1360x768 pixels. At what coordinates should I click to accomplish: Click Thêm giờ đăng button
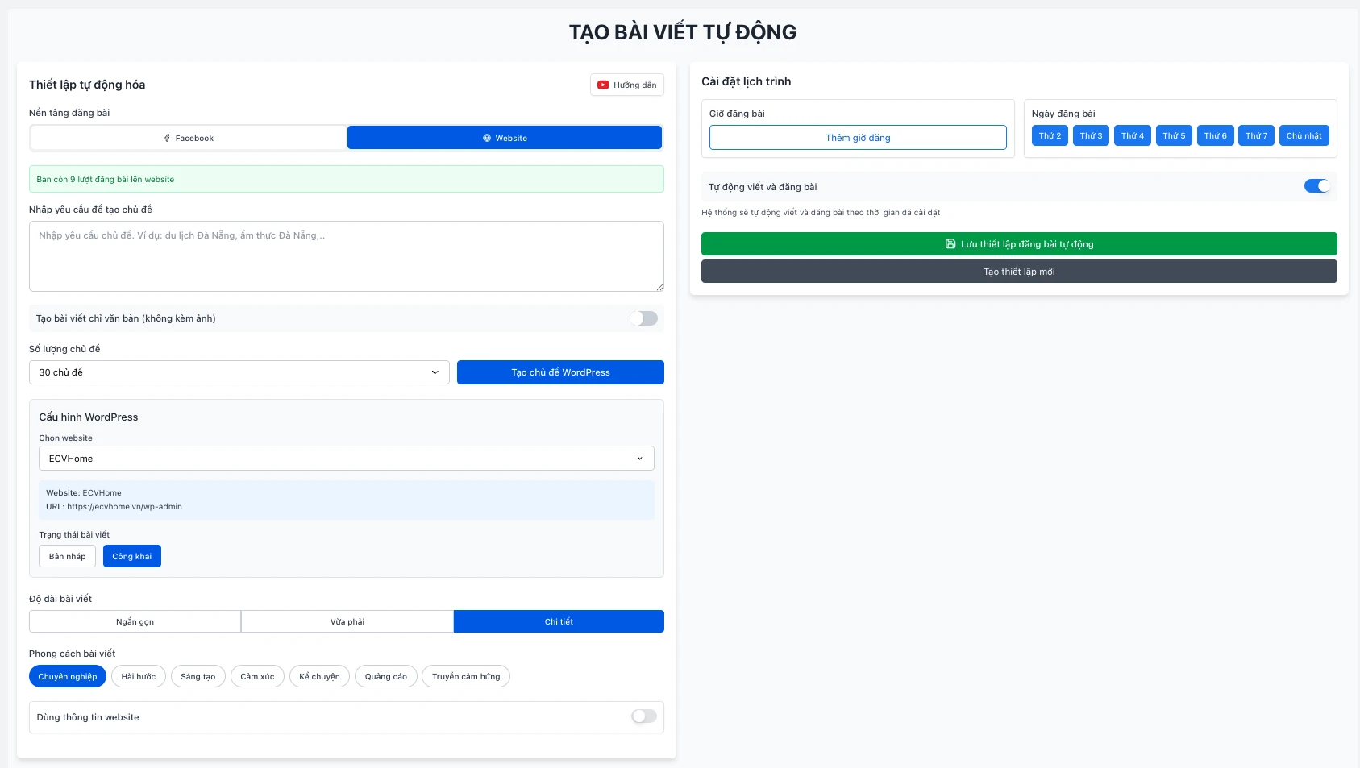tap(858, 138)
